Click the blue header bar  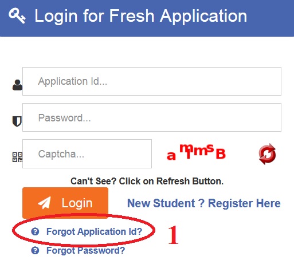tap(147, 18)
